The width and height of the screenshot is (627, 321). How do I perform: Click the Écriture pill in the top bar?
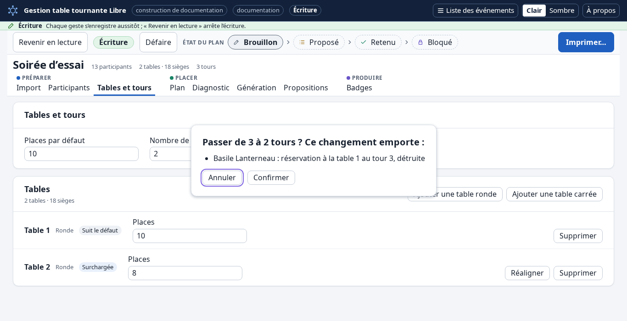(305, 10)
